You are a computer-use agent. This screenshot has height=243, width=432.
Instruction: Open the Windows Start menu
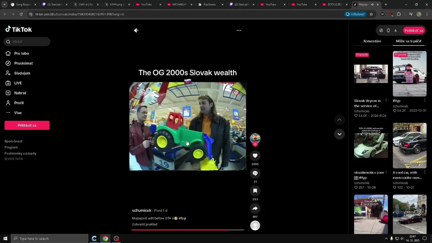tap(5, 239)
